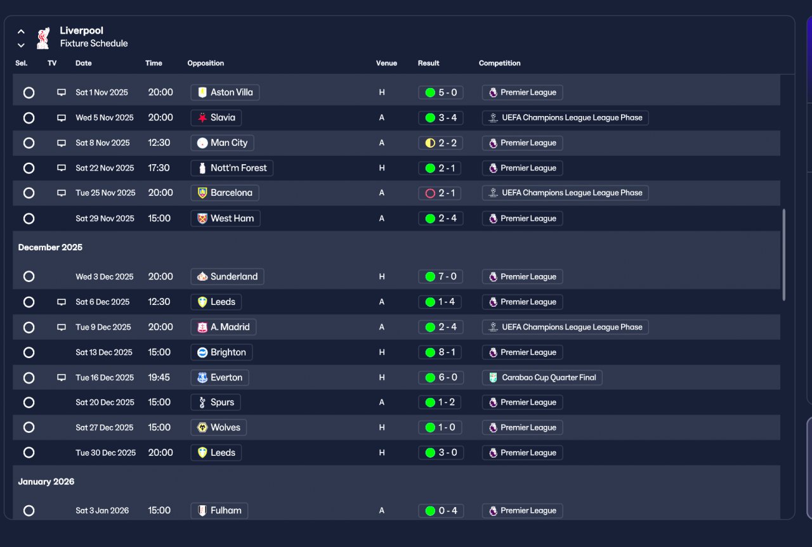Click the down chevron beside Liverpool

21,45
